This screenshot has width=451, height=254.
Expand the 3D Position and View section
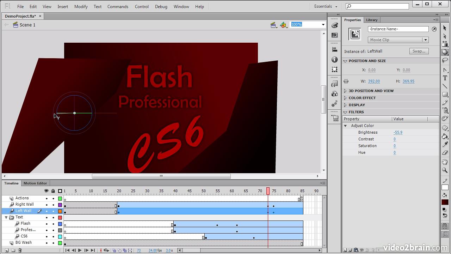[x=345, y=91]
